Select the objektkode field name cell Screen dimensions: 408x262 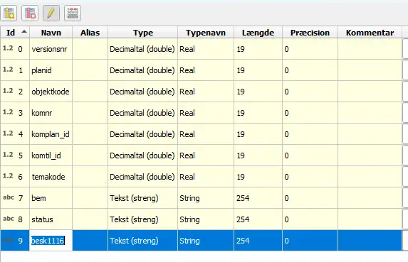point(51,92)
